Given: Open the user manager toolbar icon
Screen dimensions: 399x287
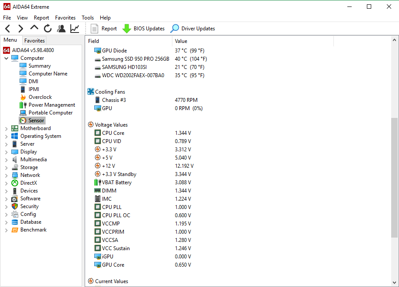Looking at the screenshot, I should 61,29.
